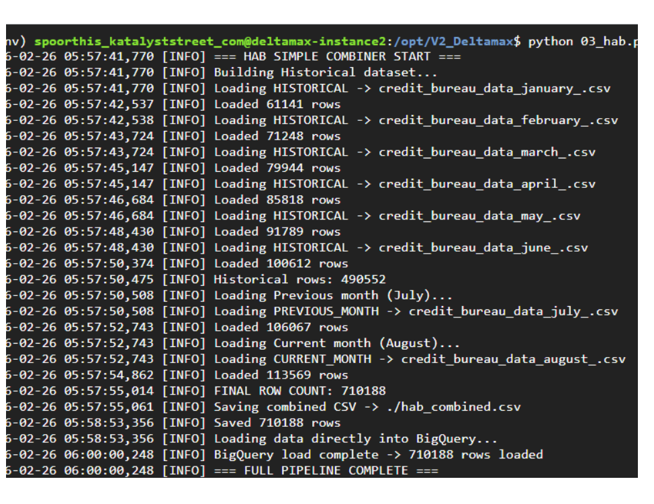
Task: Click the credit_bureau_data_july_.csv filename
Action: pos(513,311)
